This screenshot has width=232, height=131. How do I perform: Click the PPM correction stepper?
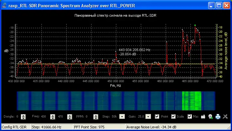pyautogui.click(x=96, y=117)
